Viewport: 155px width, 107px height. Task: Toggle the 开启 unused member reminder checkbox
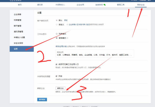[x=57, y=76]
